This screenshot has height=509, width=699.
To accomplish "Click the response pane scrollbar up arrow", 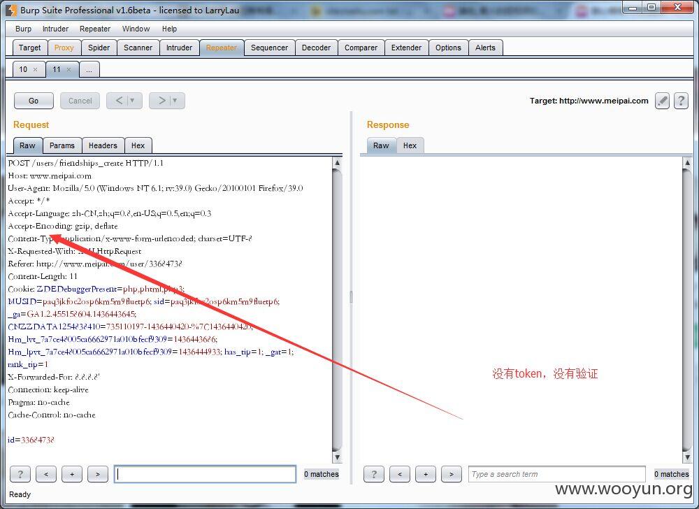I will (687, 163).
